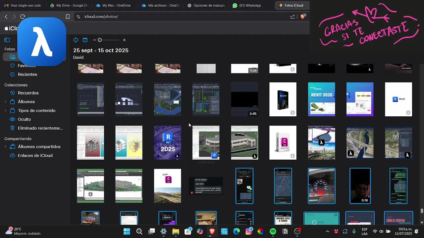Zoom out thumbnails with minus button
424x238 pixels.
94,40
